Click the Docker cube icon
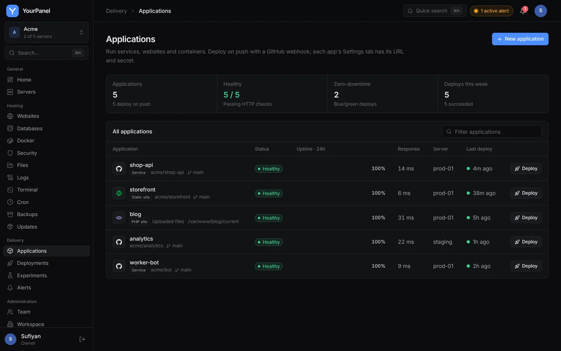 coord(10,141)
